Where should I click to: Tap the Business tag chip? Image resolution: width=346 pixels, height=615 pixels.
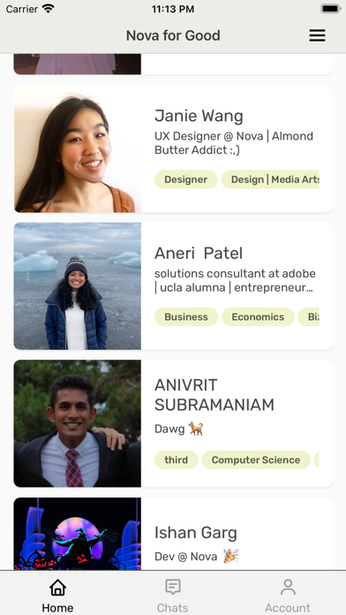tap(186, 317)
